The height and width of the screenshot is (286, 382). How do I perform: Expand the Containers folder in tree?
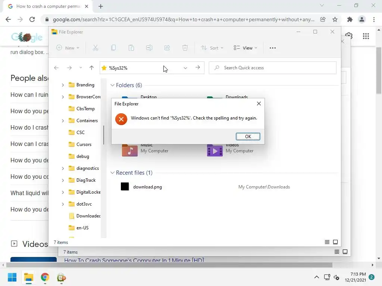(63, 121)
